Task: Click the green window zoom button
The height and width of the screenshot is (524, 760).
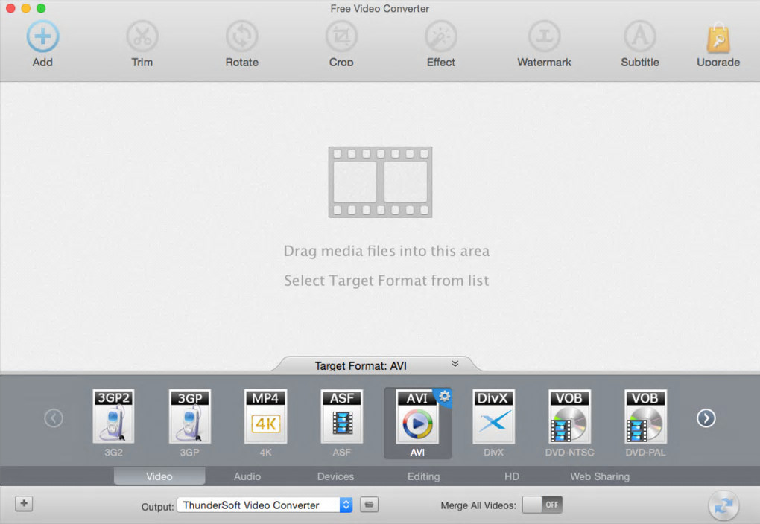Action: point(41,8)
